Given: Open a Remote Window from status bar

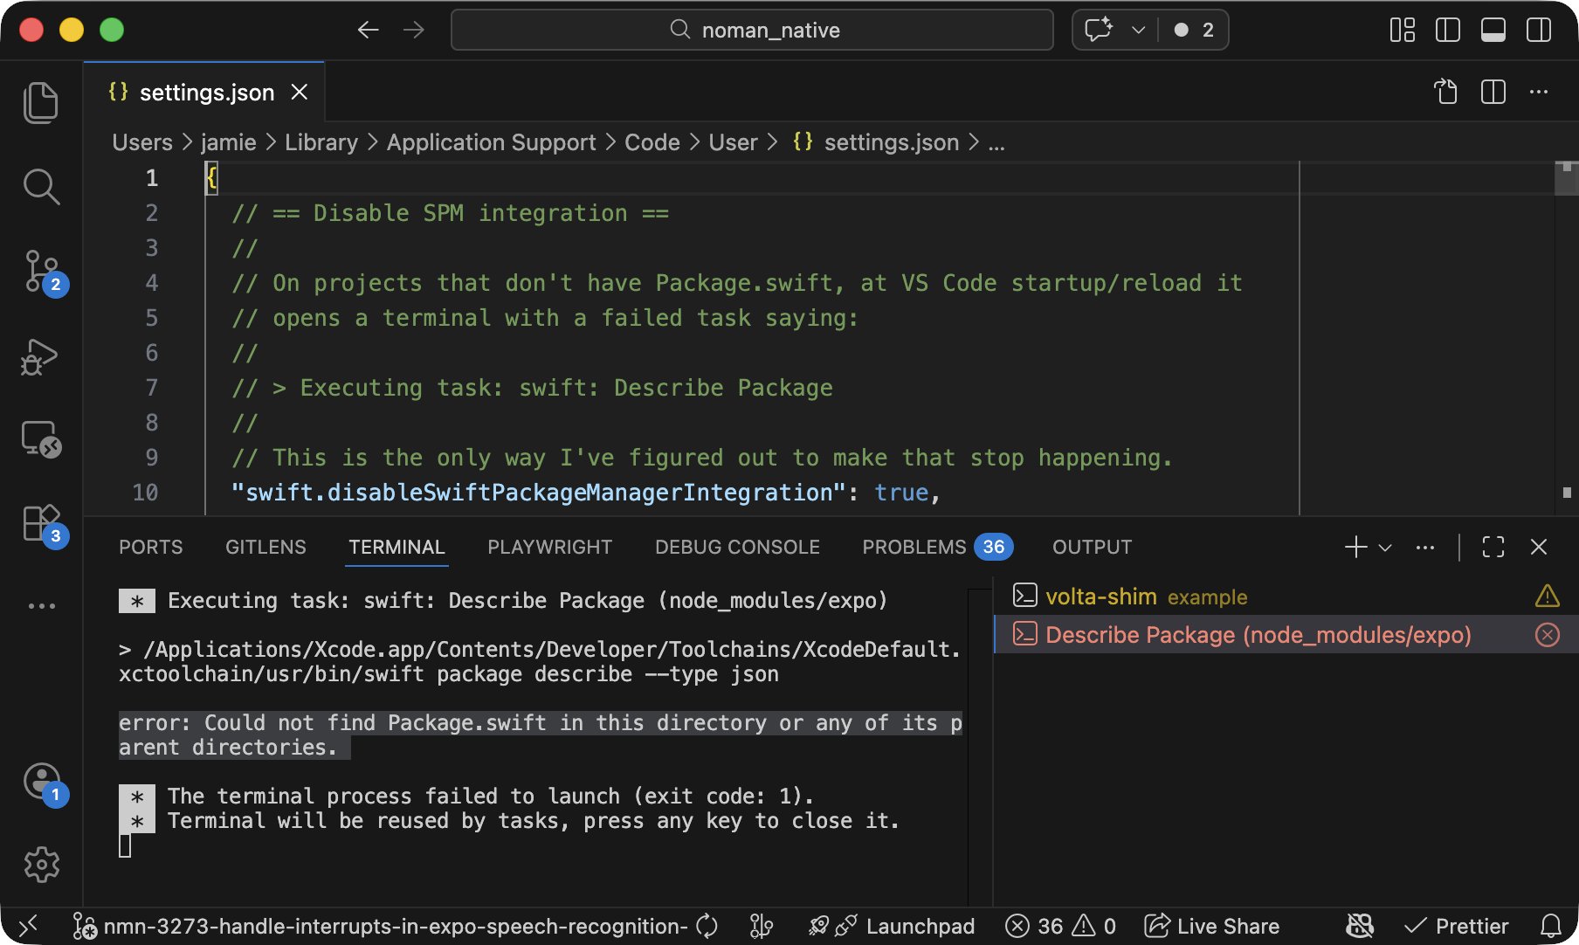Looking at the screenshot, I should [x=29, y=926].
